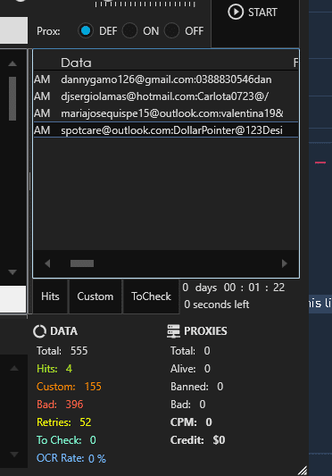Click the left arrow of horizontal scrollbar

[x=47, y=263]
